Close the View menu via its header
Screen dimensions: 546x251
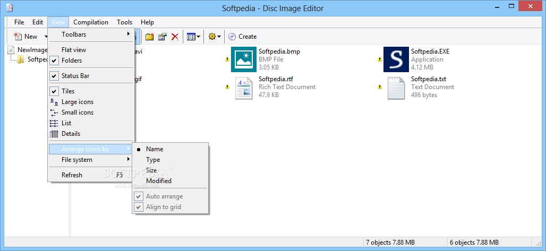tap(58, 22)
